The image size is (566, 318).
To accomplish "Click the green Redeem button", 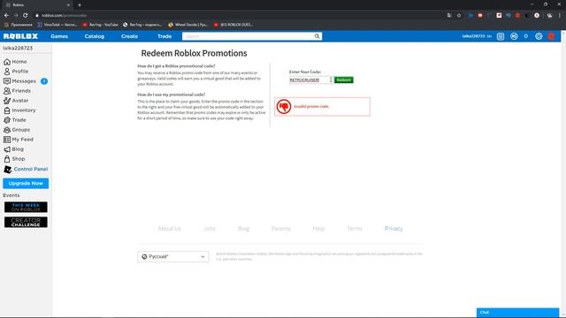I will (x=344, y=80).
